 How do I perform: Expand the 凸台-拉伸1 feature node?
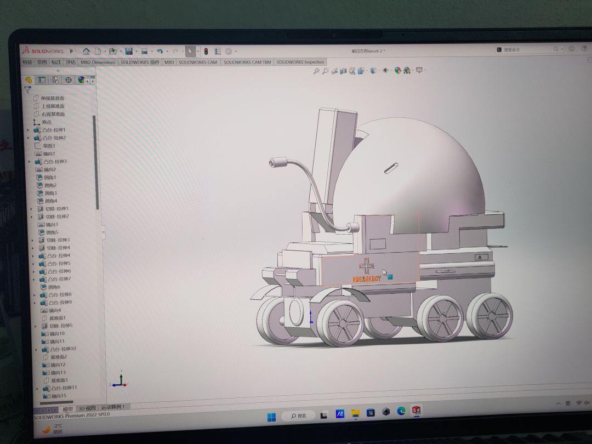[x=29, y=130]
